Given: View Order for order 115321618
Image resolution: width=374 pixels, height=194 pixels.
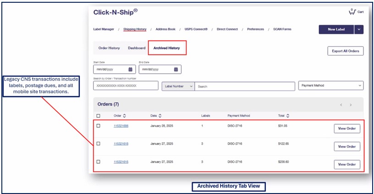Looking at the screenshot, I should [x=347, y=147].
